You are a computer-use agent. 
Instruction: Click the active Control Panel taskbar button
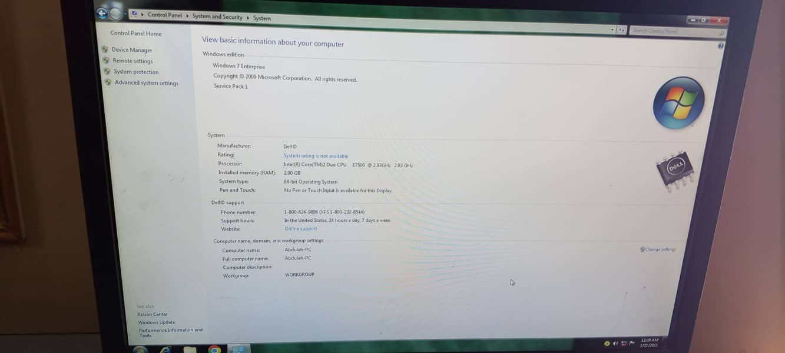click(239, 349)
